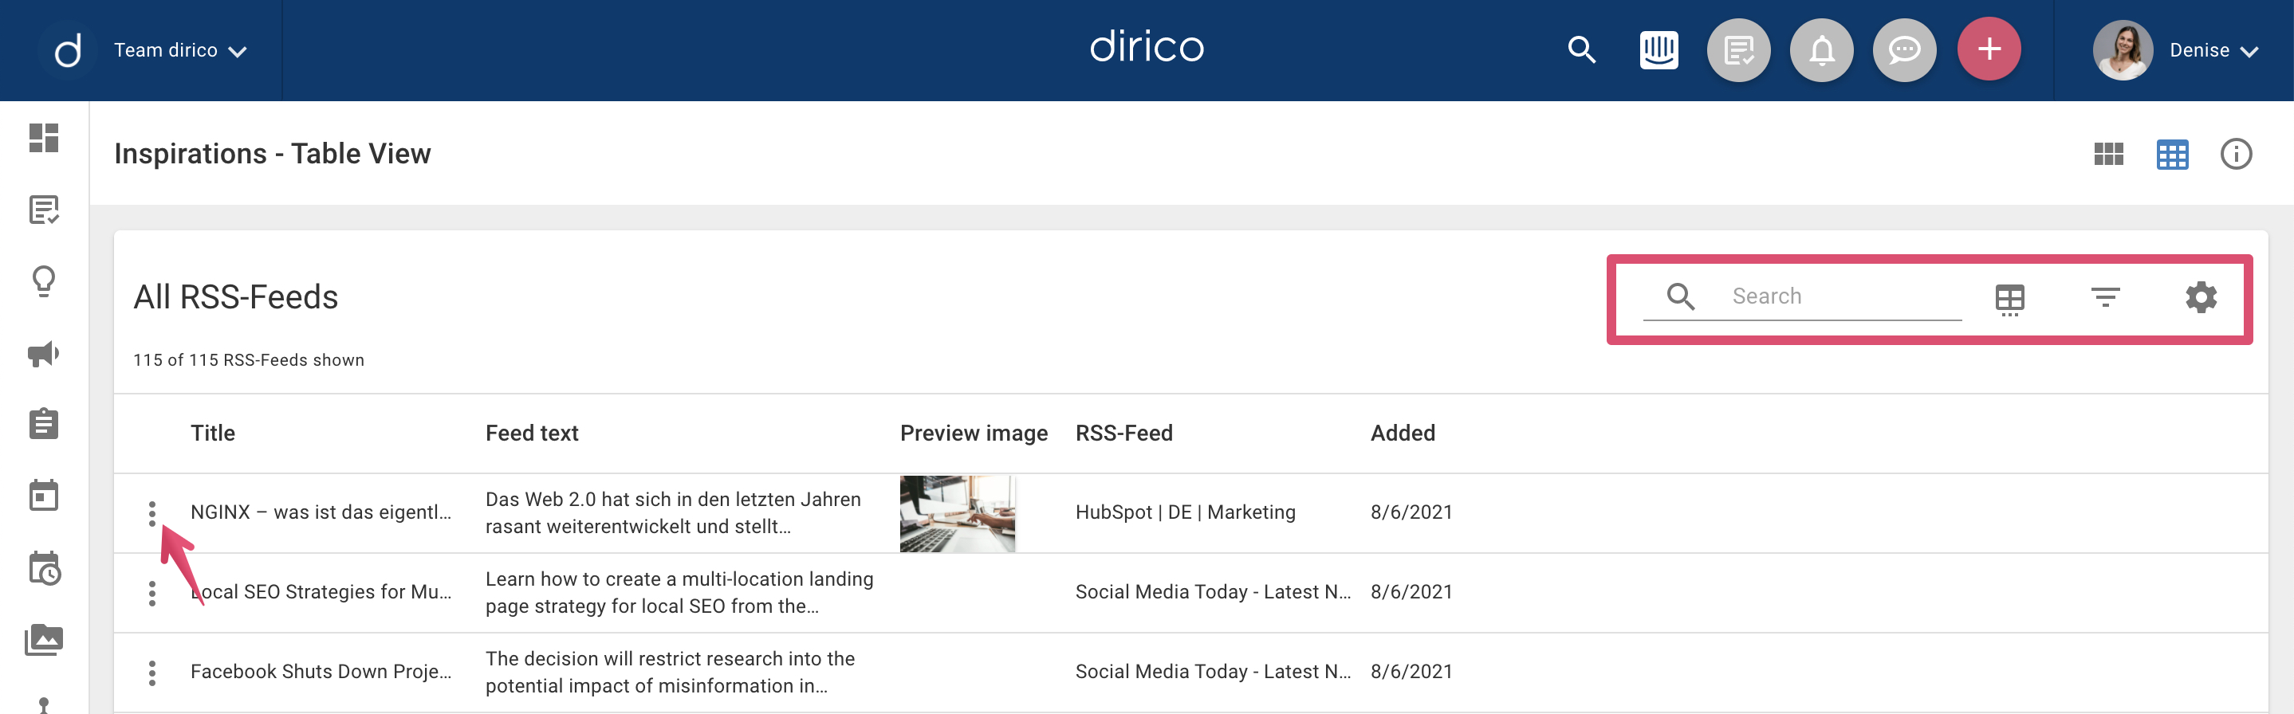The image size is (2294, 714).
Task: Expand the Team dirico dropdown
Action: (180, 51)
